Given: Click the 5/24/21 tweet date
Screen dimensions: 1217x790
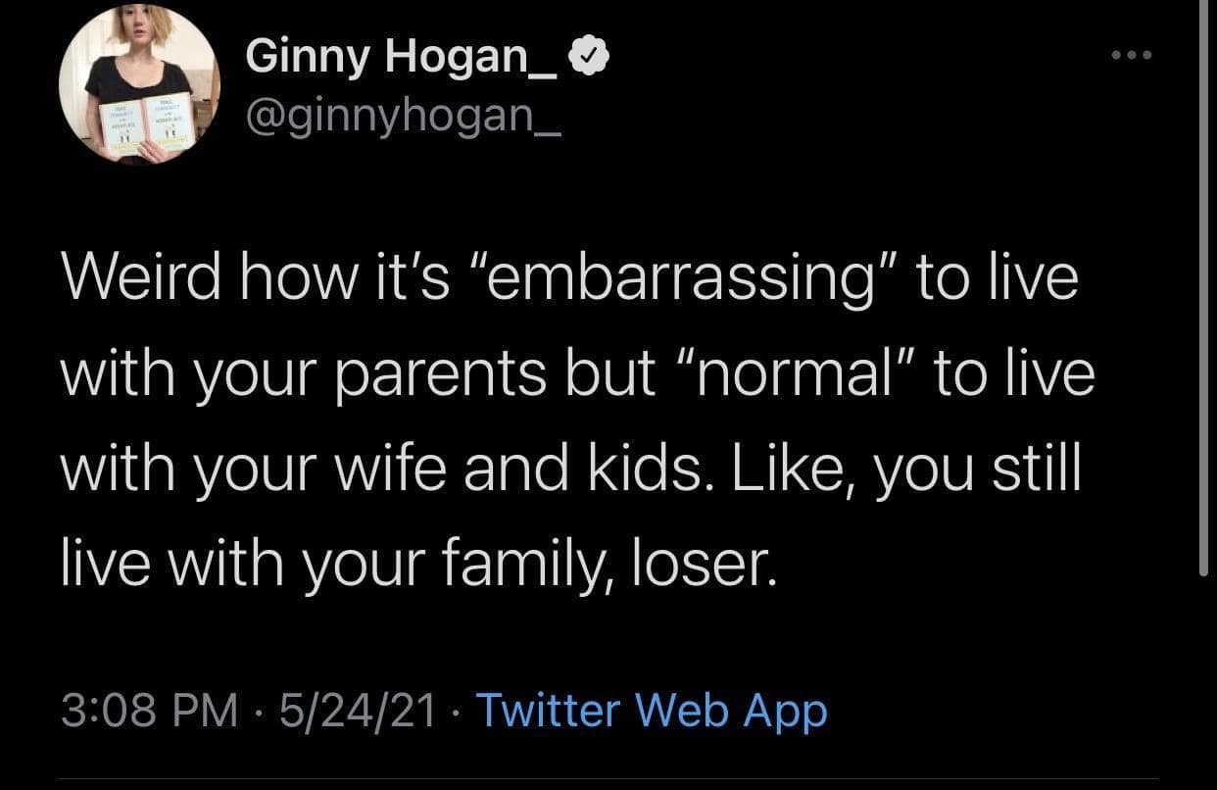Looking at the screenshot, I should pos(357,711).
